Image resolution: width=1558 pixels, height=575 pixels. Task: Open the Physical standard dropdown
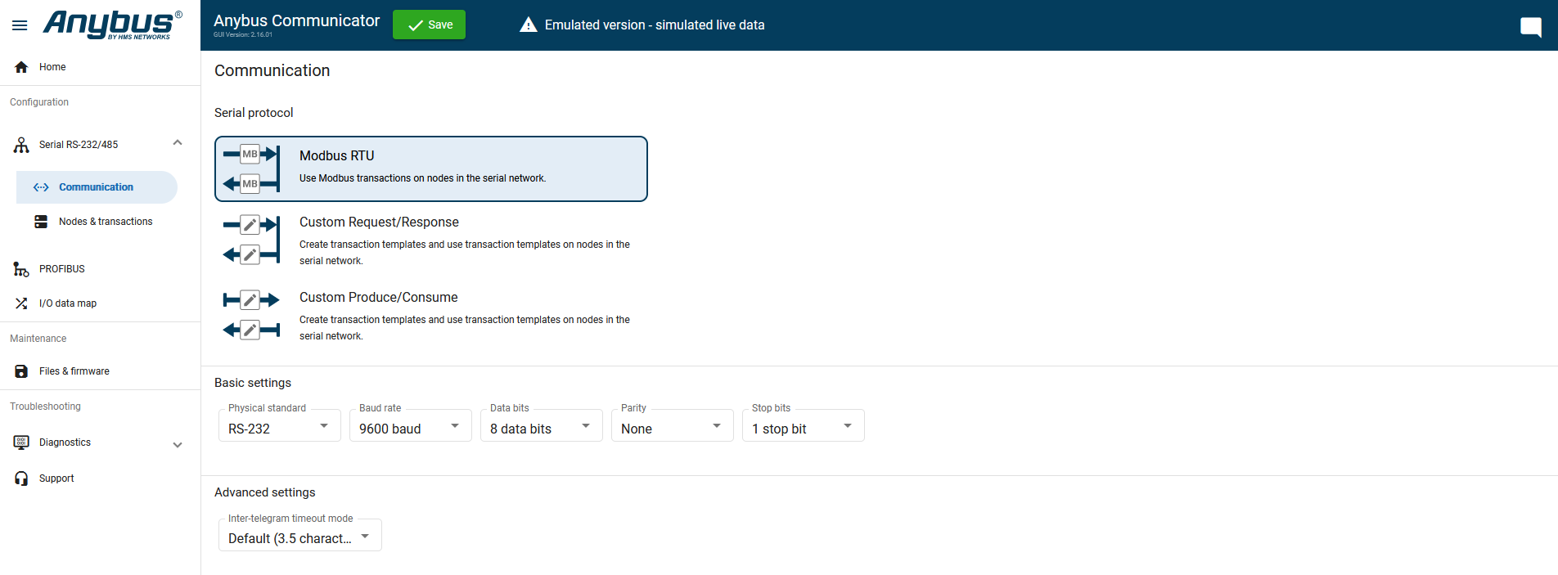(x=279, y=427)
